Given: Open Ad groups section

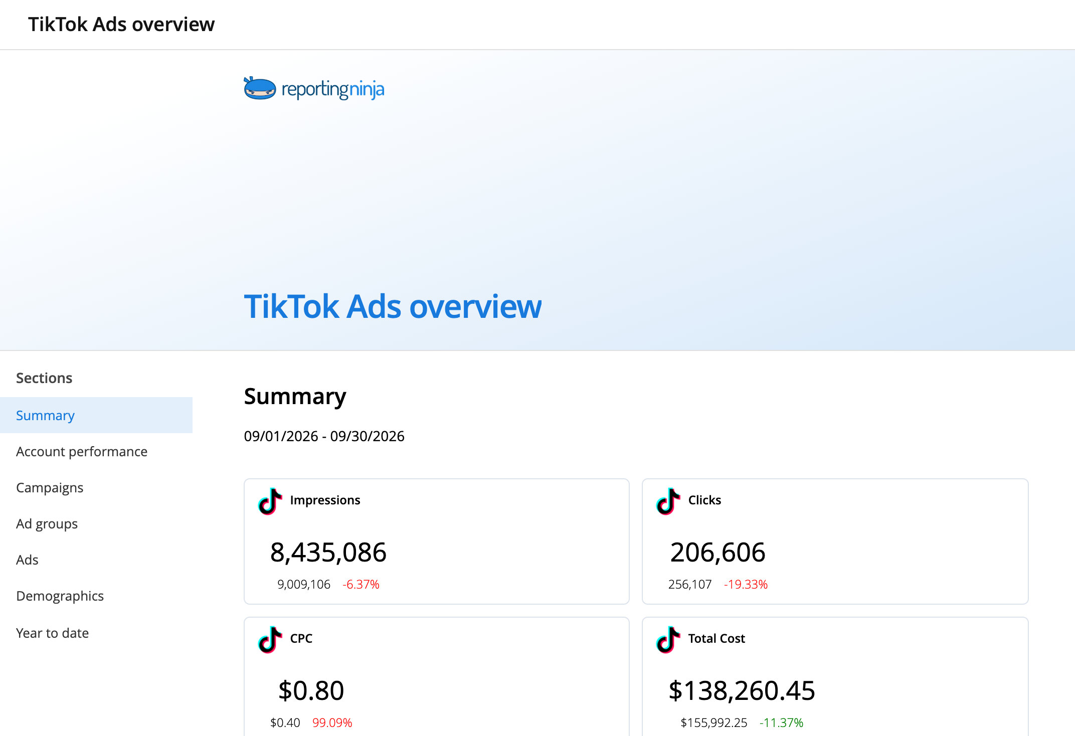Looking at the screenshot, I should point(47,523).
